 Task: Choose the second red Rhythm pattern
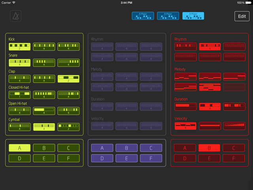click(210, 47)
